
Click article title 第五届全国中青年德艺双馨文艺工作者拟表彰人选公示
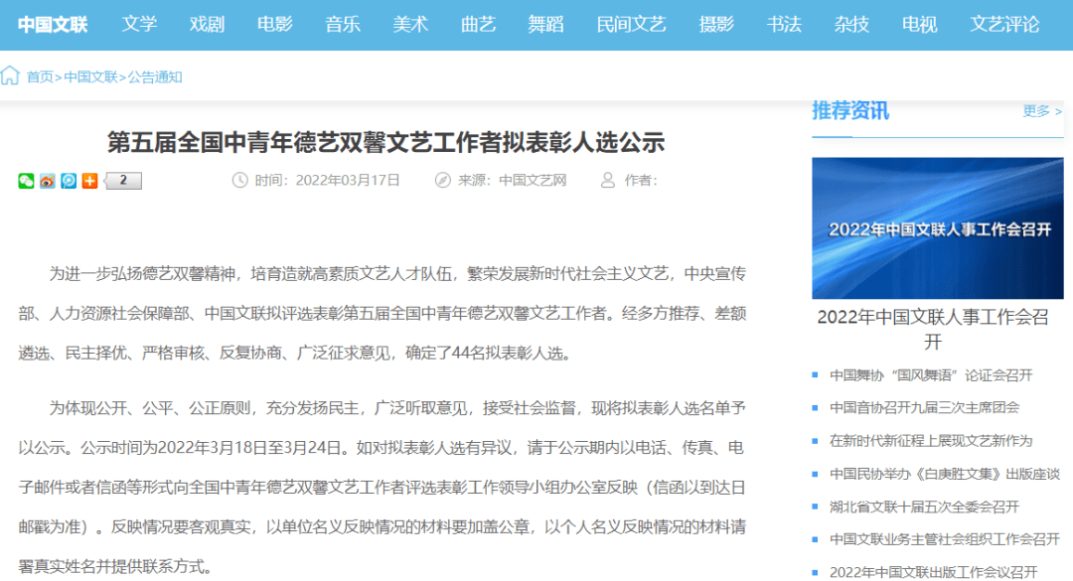point(385,142)
